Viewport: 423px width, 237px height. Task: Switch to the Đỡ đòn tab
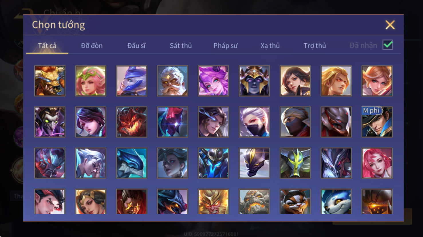click(92, 46)
